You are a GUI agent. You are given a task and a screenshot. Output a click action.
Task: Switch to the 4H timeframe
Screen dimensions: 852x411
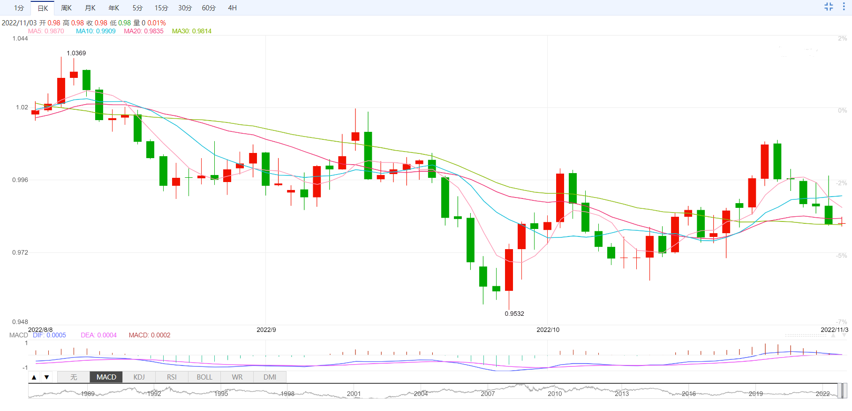pos(232,8)
